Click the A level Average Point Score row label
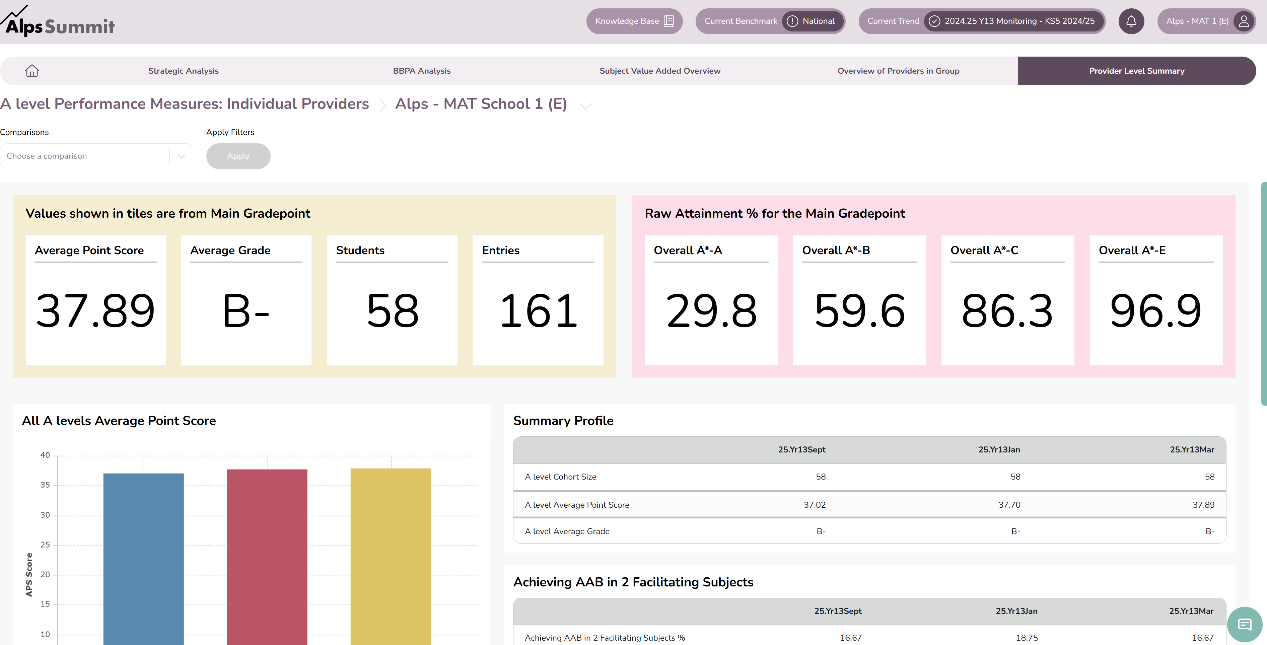 click(577, 505)
